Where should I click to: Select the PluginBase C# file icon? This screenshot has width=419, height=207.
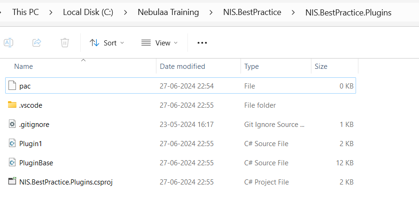[x=12, y=163]
